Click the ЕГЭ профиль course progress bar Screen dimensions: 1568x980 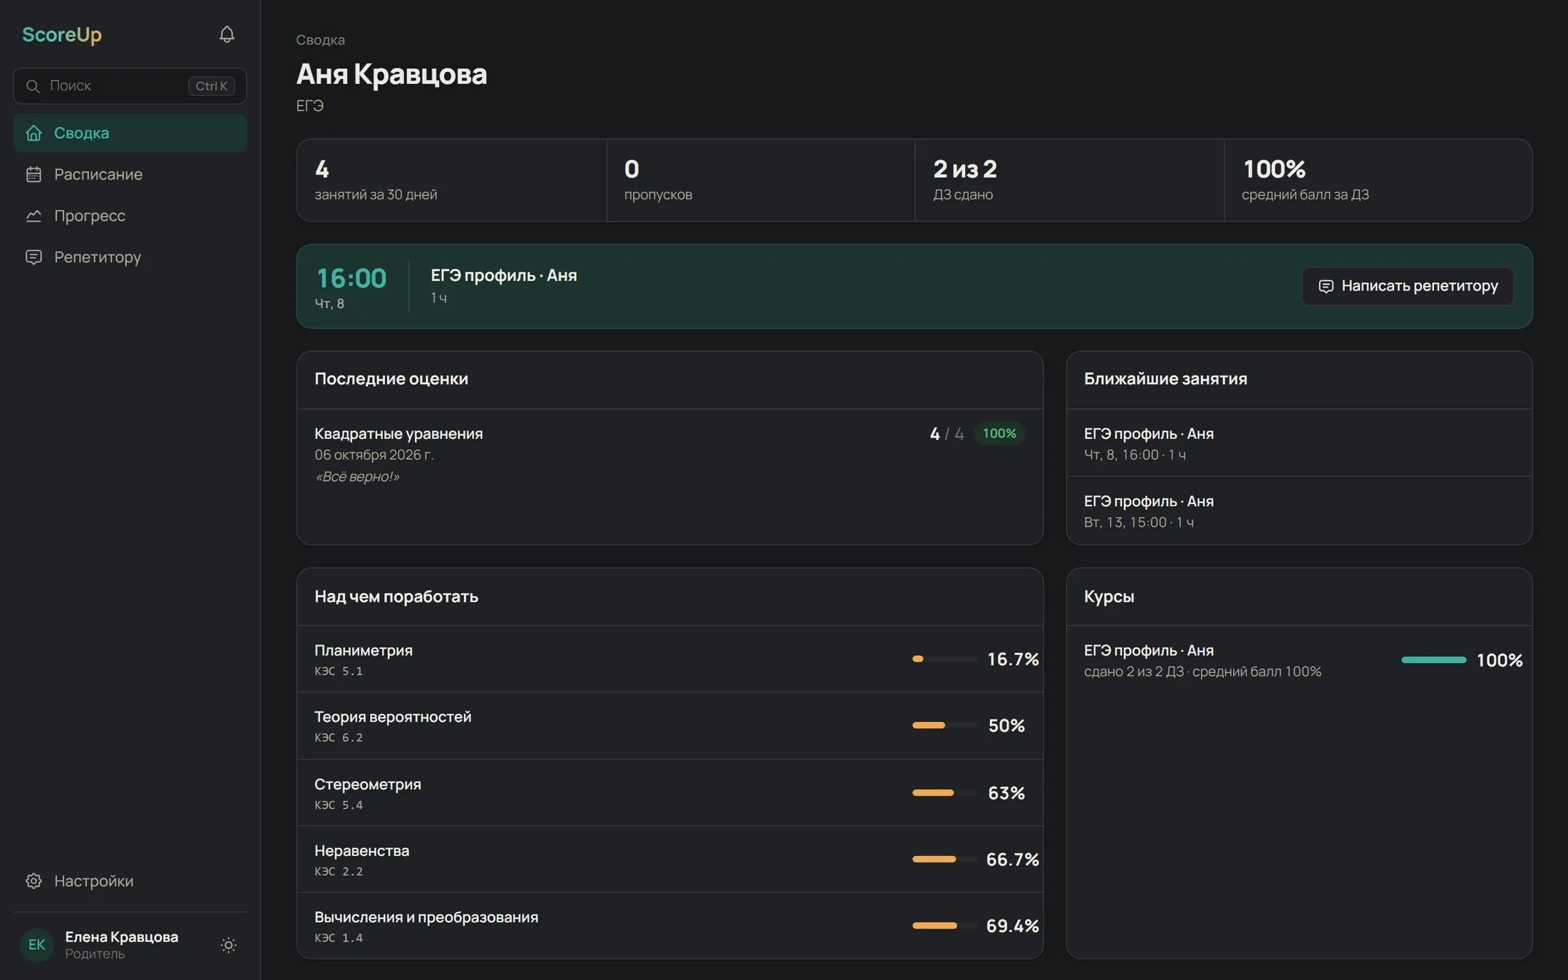pos(1433,660)
